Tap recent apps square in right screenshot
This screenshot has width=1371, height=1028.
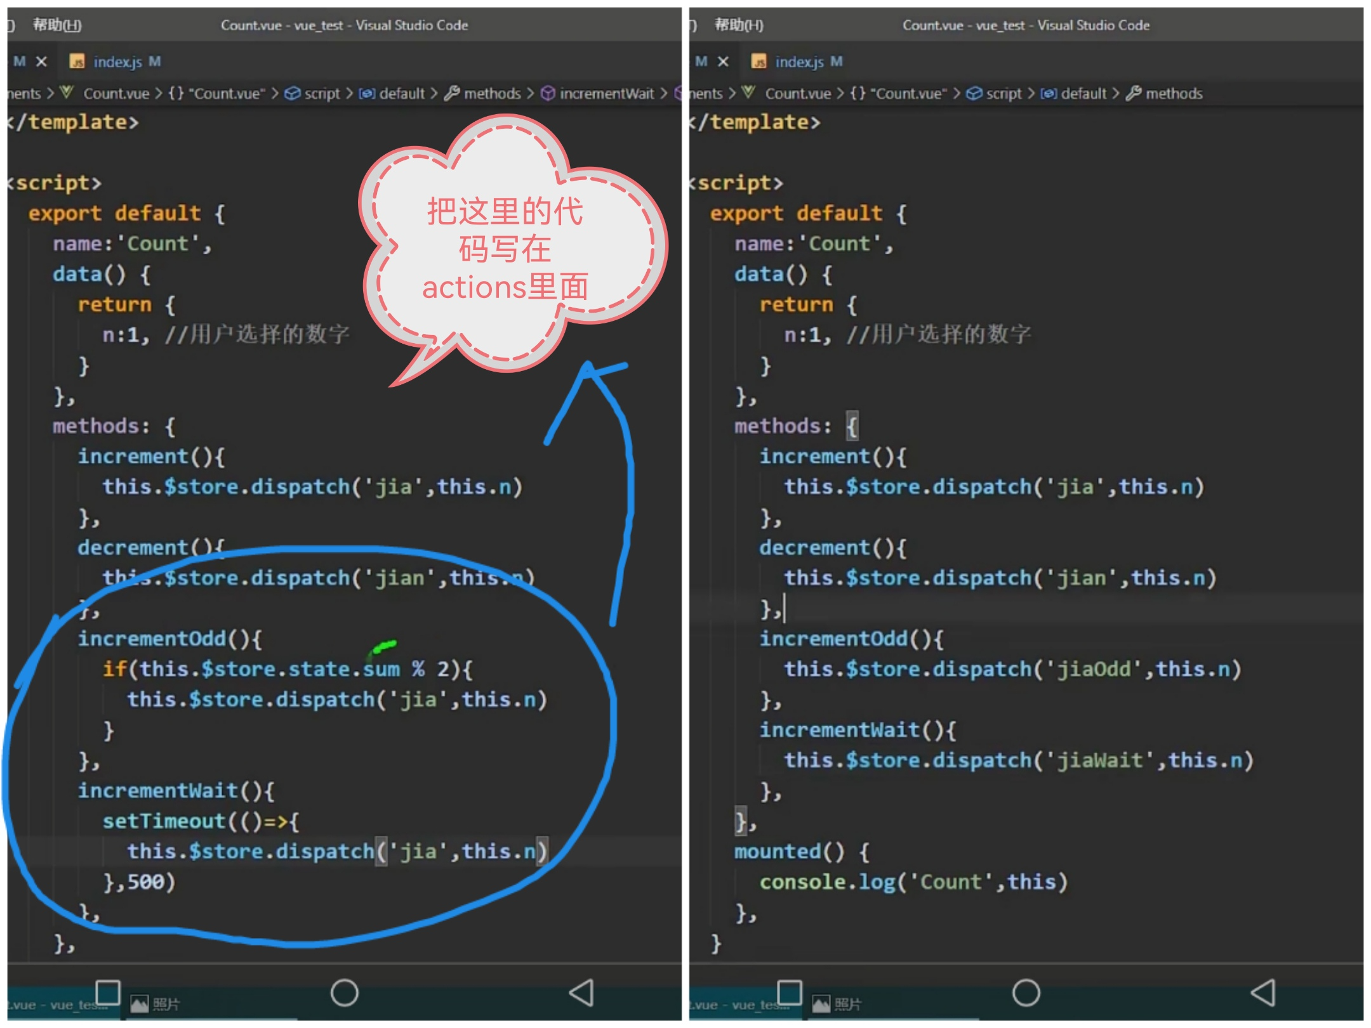click(789, 992)
